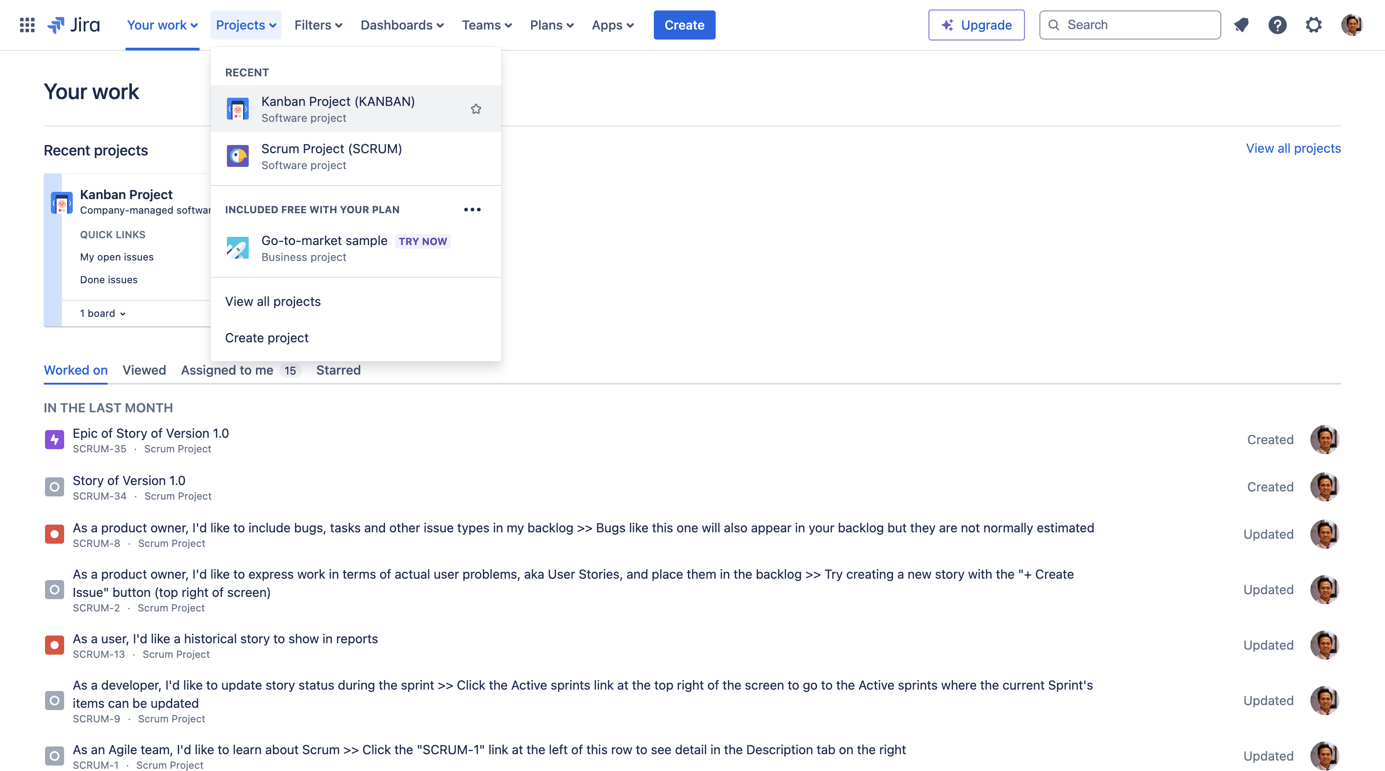Click the SCRUM-8 bugs in backlog issue title
Image resolution: width=1385 pixels, height=771 pixels.
[x=583, y=528]
